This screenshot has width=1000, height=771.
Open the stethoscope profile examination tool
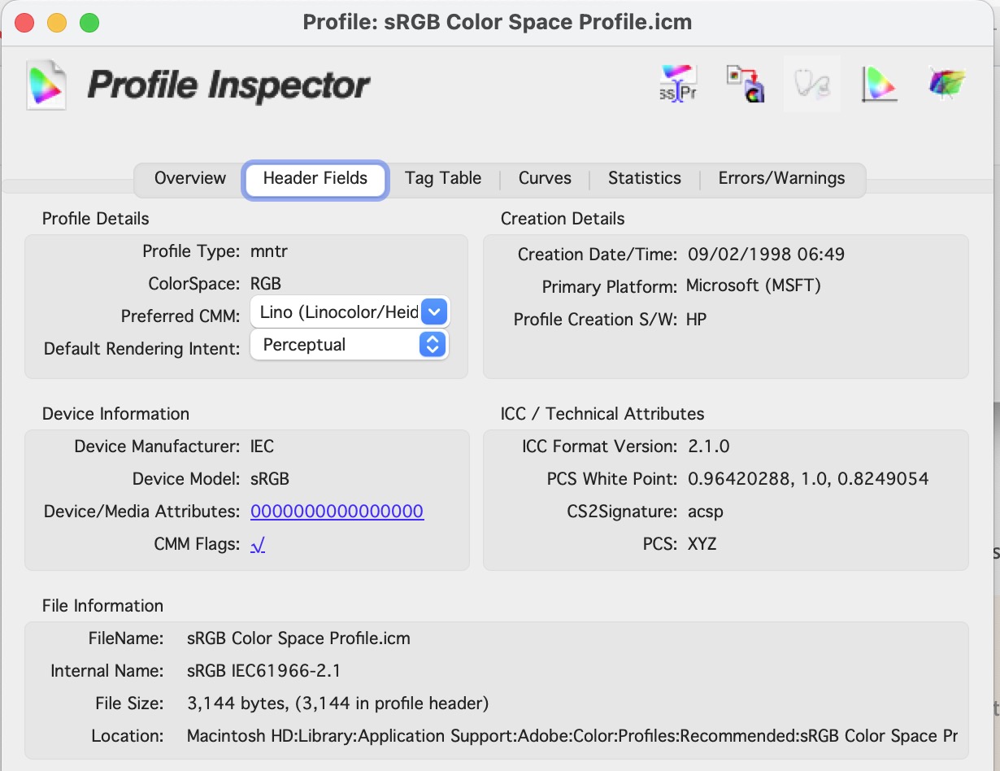[x=812, y=84]
